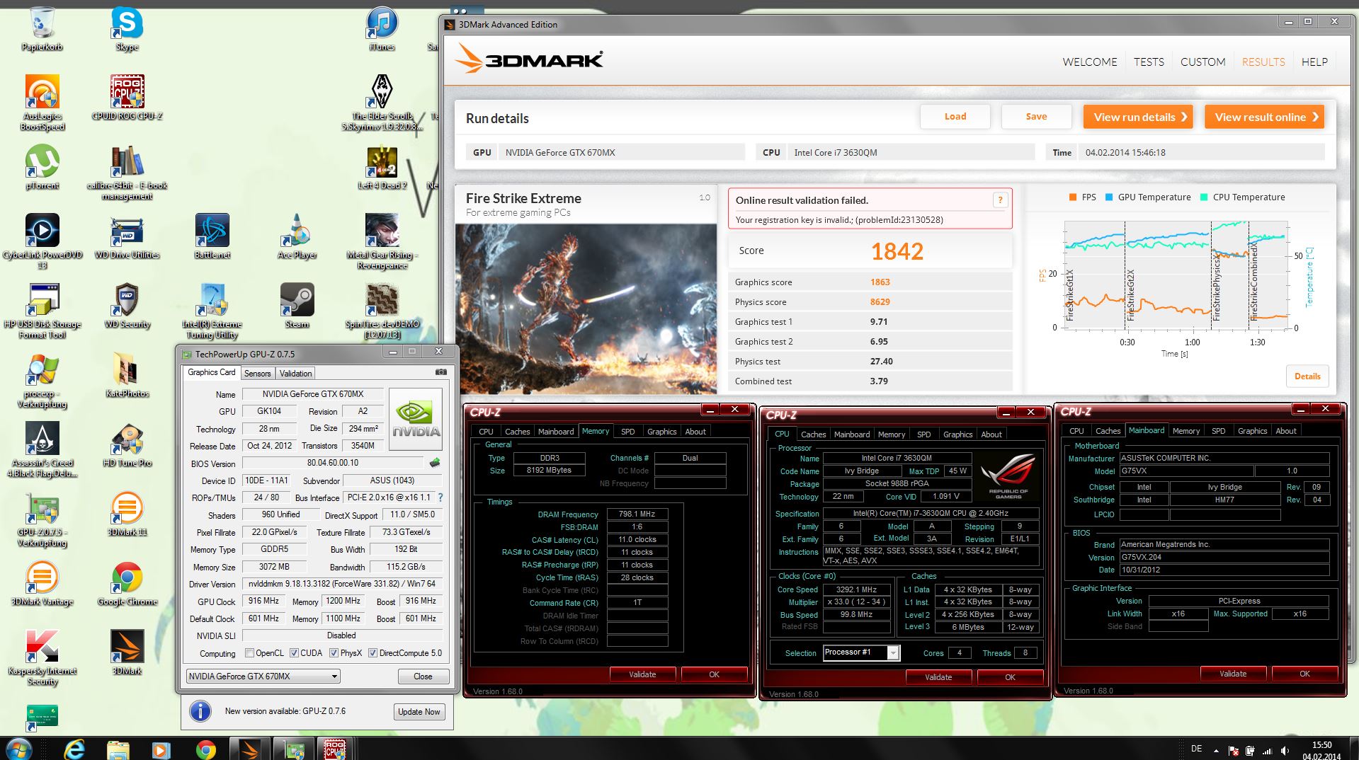Screen dimensions: 1359x760
Task: Launch Skype from the desktop
Action: [x=127, y=29]
